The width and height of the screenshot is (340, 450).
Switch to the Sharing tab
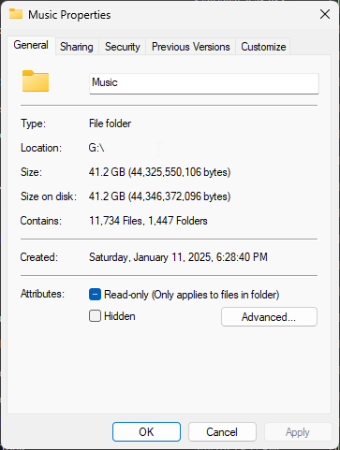pos(77,47)
